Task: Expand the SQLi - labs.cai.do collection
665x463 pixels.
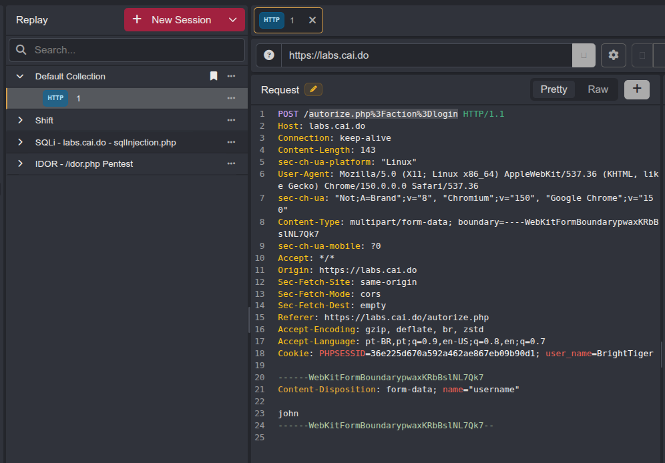Action: (x=20, y=142)
